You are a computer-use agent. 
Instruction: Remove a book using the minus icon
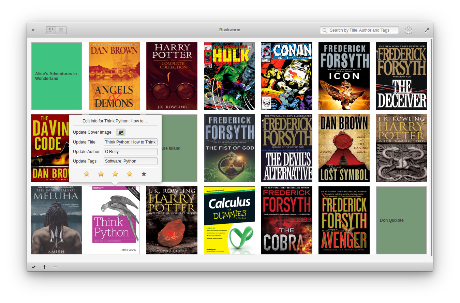(x=55, y=267)
